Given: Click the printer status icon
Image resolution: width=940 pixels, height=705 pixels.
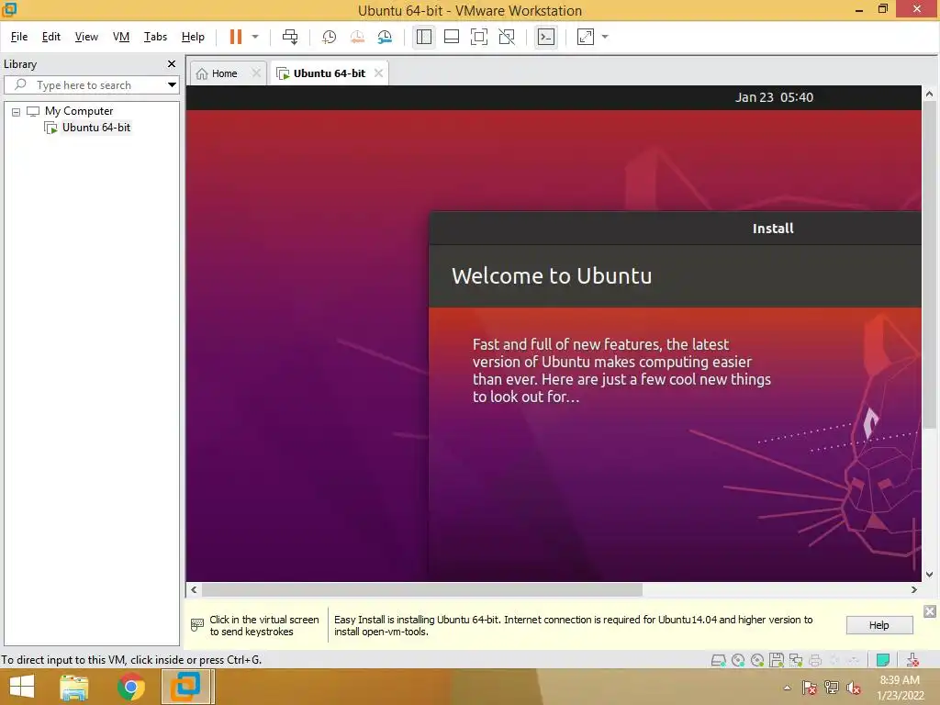Looking at the screenshot, I should 815,661.
